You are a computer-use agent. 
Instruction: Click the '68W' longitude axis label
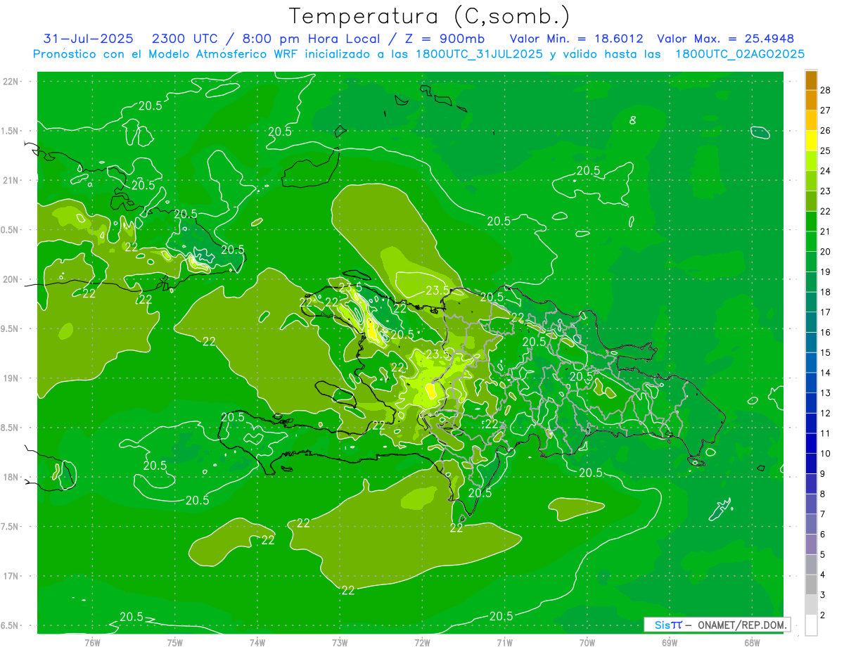[752, 643]
